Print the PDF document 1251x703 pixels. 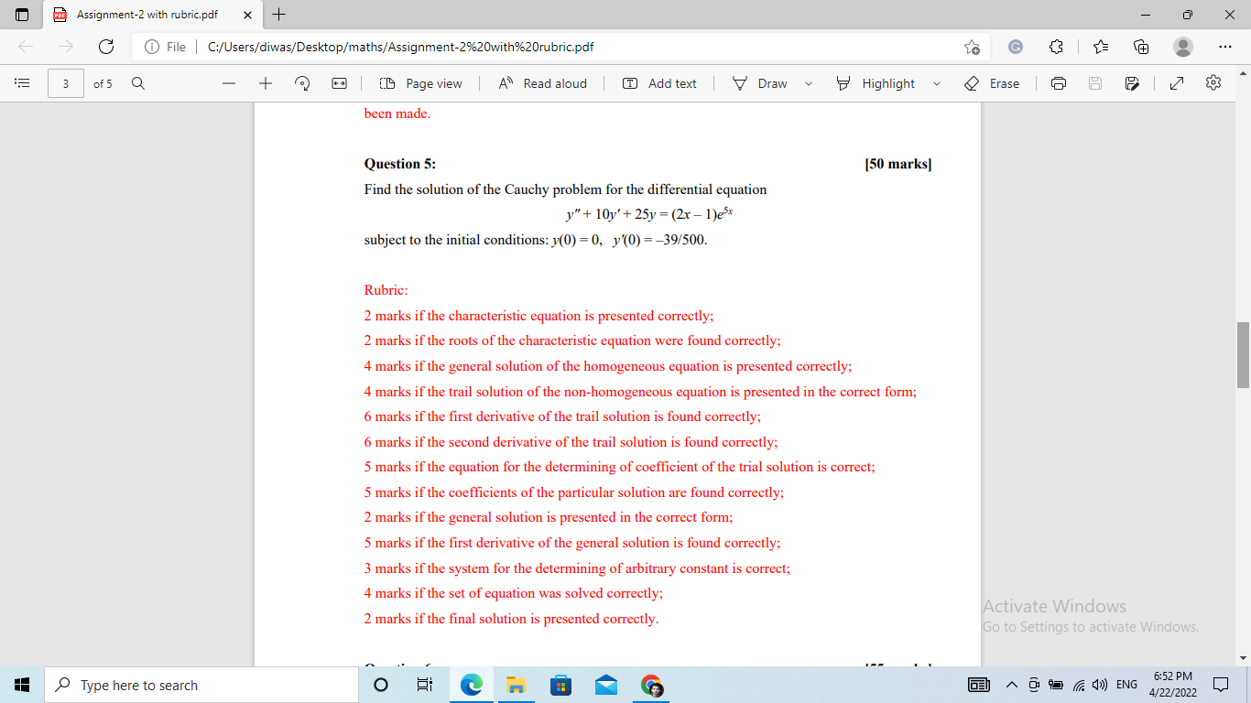[1058, 83]
